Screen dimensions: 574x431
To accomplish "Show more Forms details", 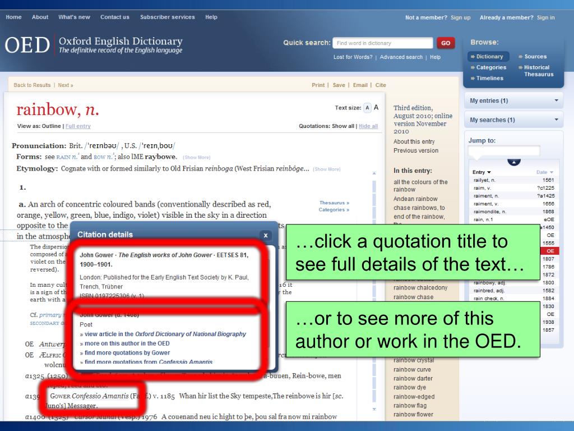I will [197, 157].
